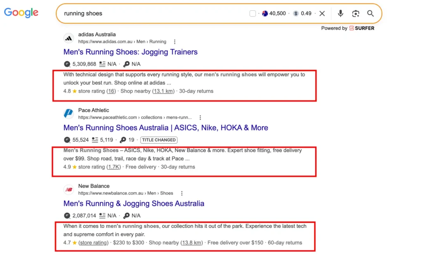Click New Balance site name
Viewport: 423px width, 261px height.
94,186
